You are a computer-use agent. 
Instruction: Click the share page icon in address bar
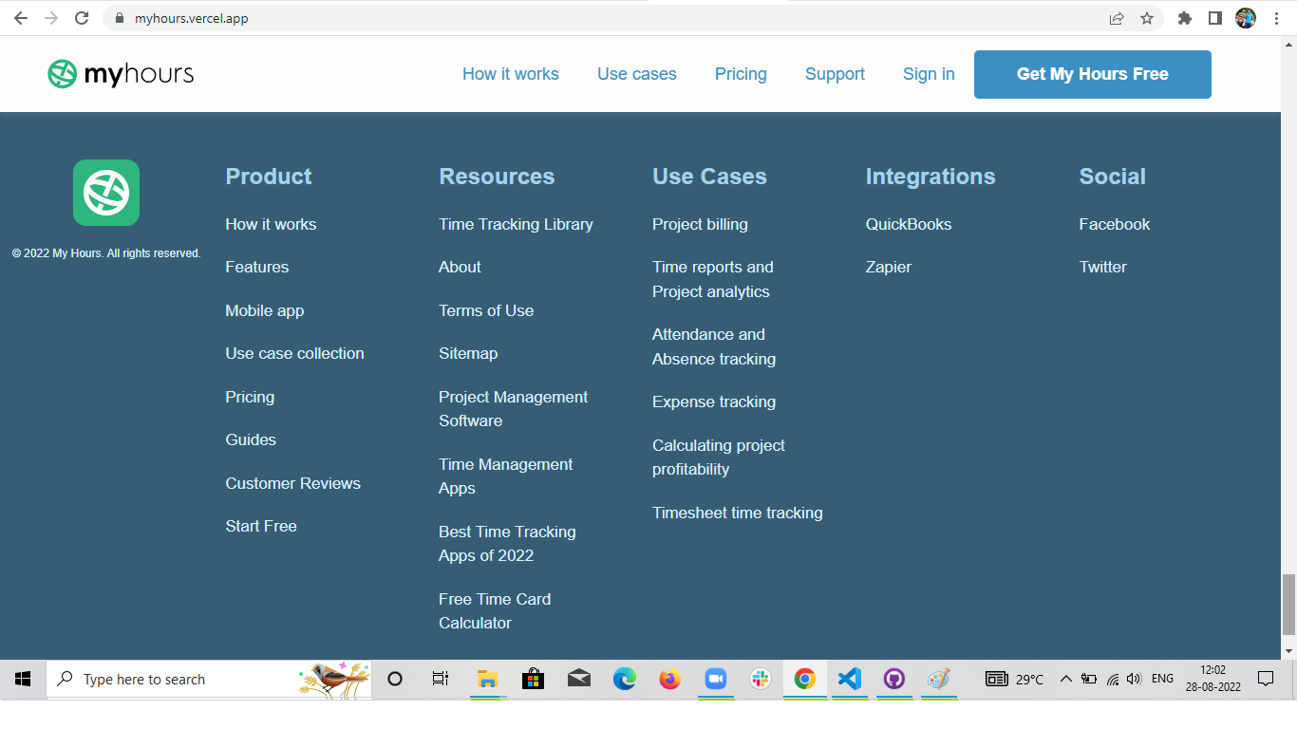point(1117,18)
